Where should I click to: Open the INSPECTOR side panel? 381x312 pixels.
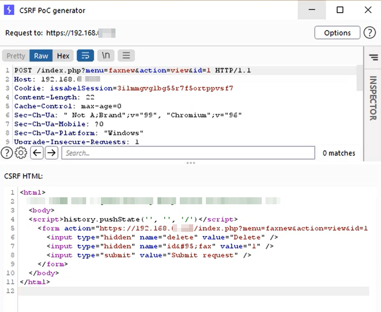[x=373, y=98]
